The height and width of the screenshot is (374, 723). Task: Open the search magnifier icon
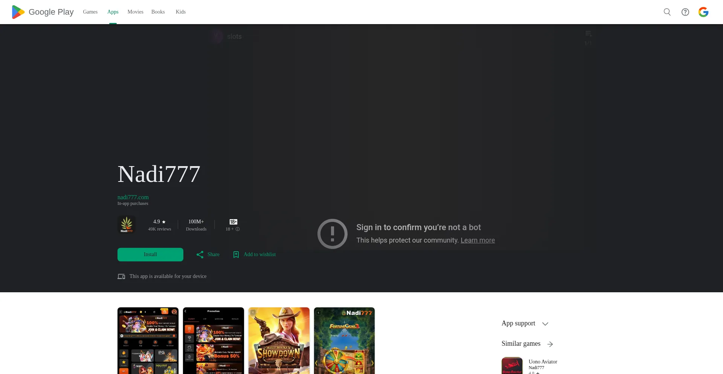667,12
